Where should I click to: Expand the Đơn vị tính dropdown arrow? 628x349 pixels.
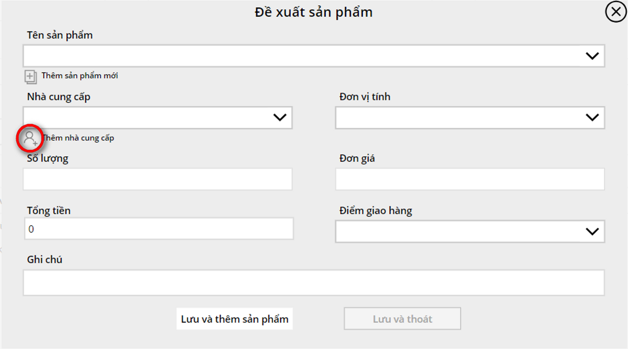point(592,118)
